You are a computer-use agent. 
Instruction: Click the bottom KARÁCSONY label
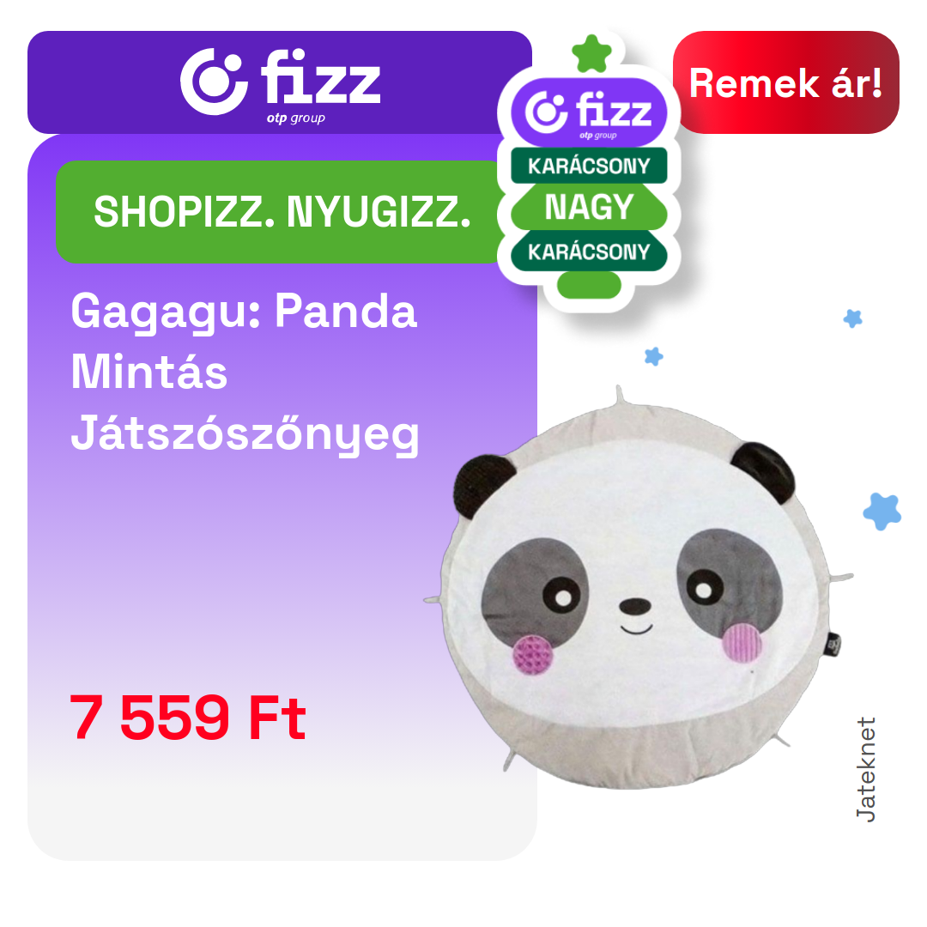[x=589, y=251]
